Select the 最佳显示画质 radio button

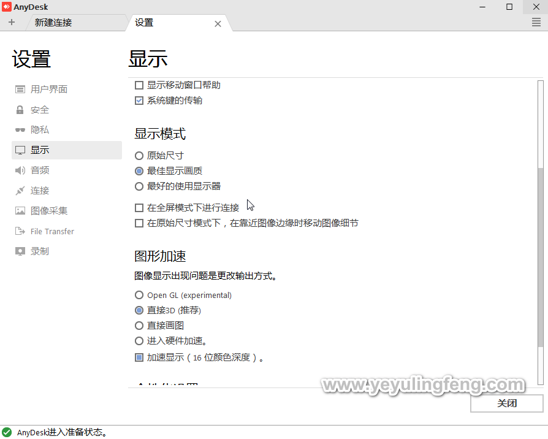pos(139,171)
